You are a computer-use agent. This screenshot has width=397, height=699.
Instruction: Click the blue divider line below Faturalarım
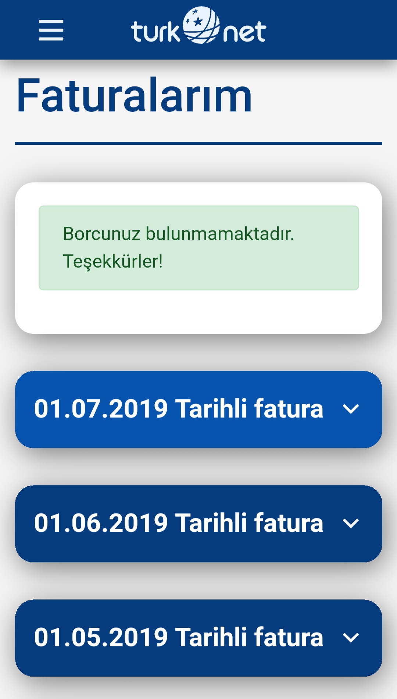point(198,143)
